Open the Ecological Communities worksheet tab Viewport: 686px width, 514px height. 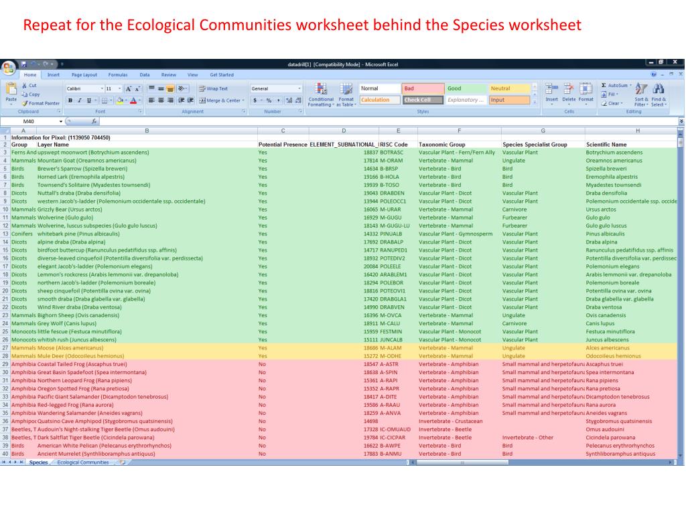pos(82,462)
